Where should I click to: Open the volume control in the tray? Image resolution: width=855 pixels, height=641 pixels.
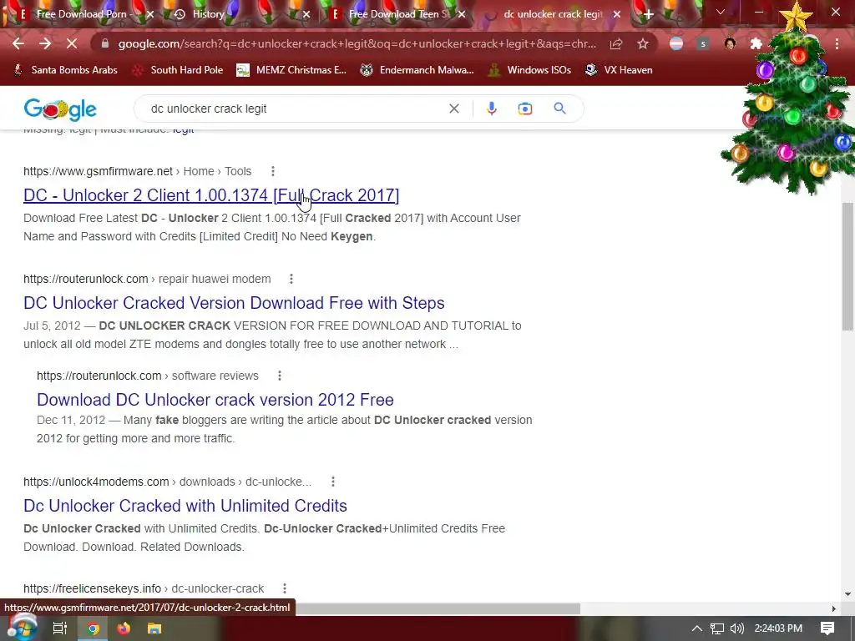pos(736,628)
